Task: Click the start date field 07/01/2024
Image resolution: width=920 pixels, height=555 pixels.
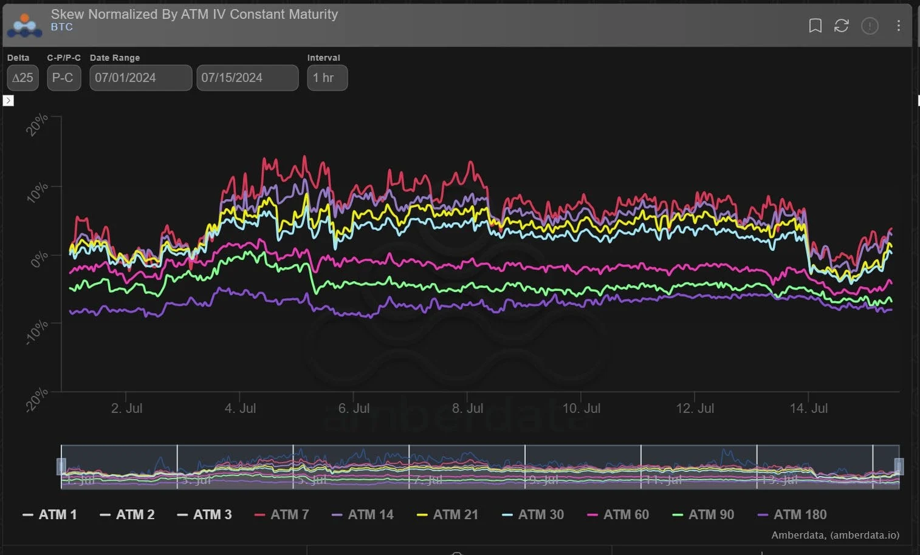Action: [x=141, y=78]
